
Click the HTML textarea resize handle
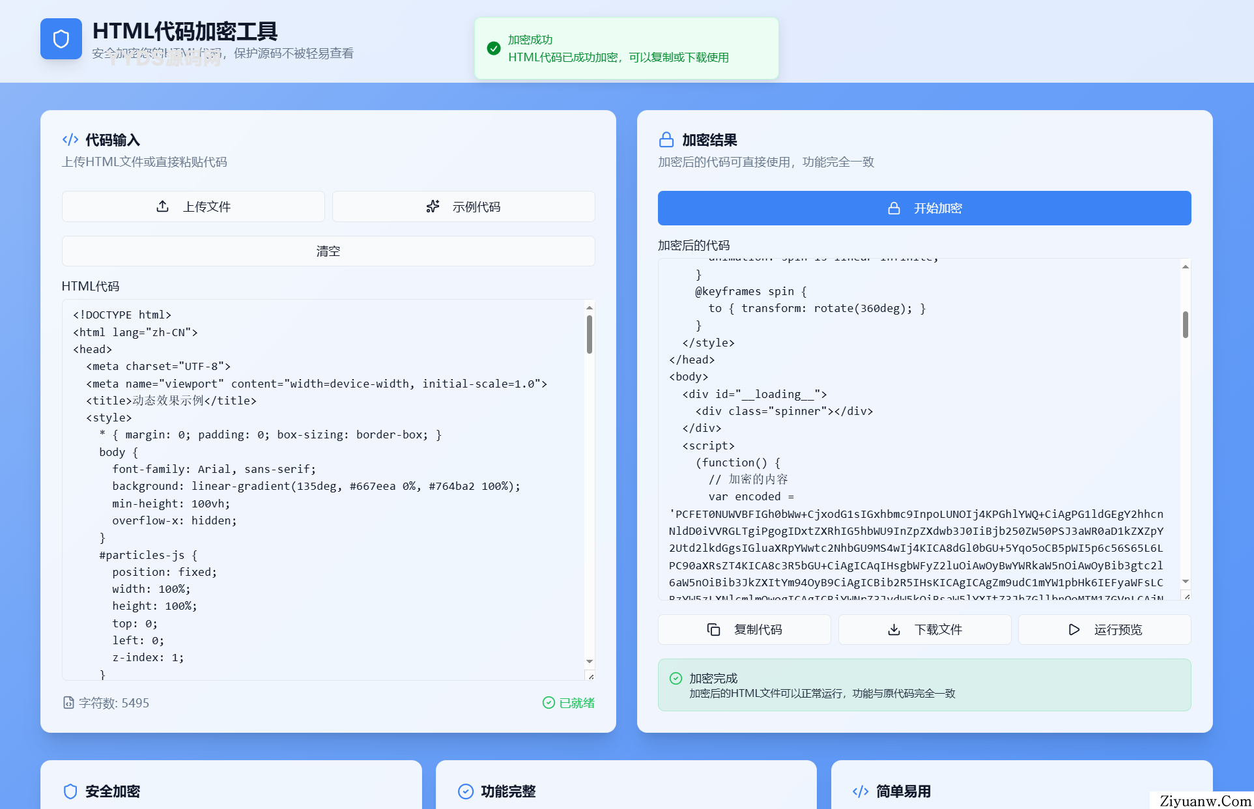point(591,676)
